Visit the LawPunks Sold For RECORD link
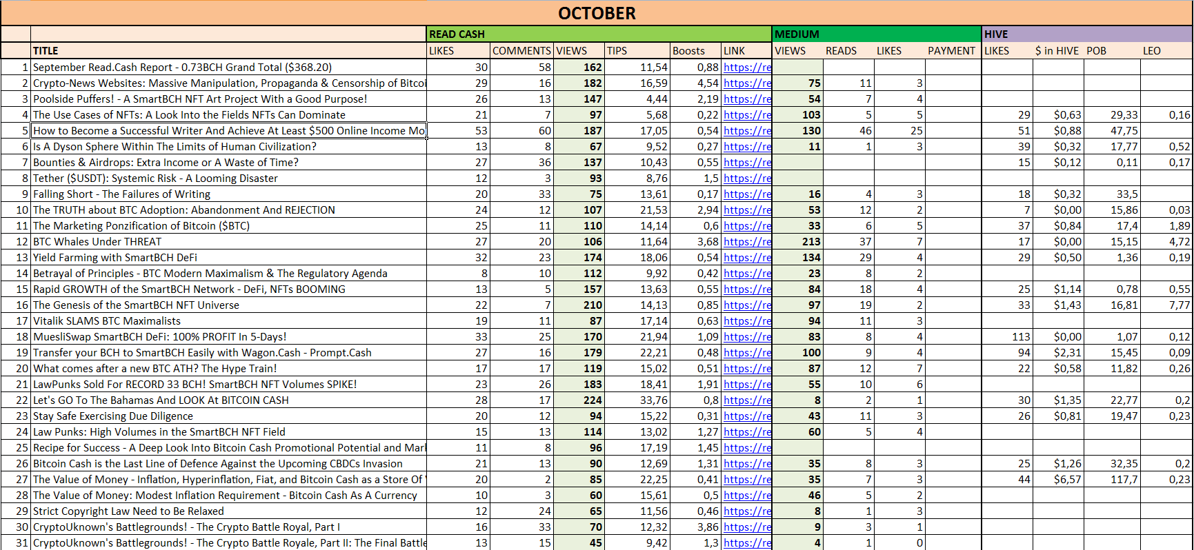Viewport: 1194px width, 550px height. click(x=747, y=385)
